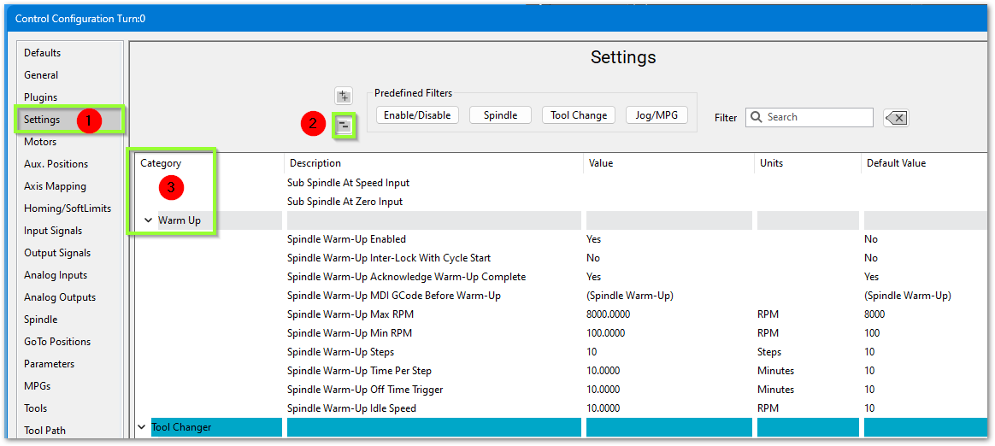Toggle Acknowledge Warm-Up Complete value Yes
995x446 pixels.
point(593,277)
